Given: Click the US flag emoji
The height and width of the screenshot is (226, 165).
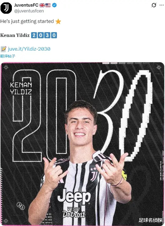Looking at the screenshot, I should click(48, 5).
